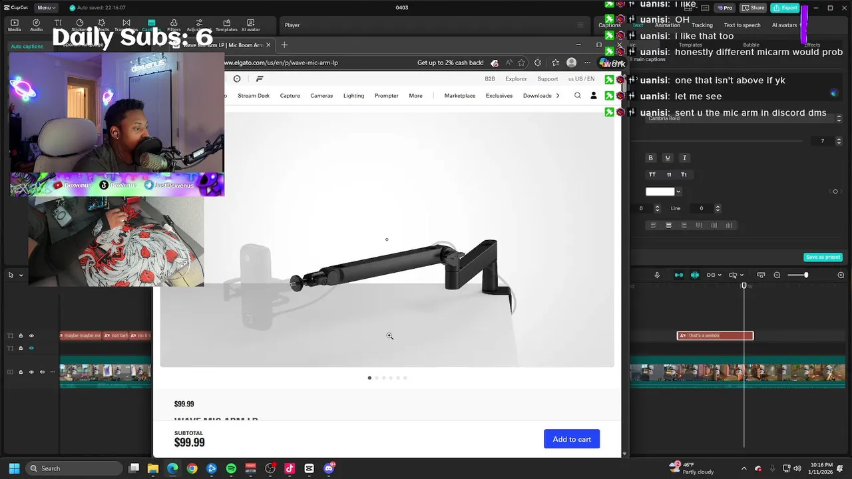Adjust the character spacing stepper arrows
The height and width of the screenshot is (479, 852).
[x=657, y=208]
